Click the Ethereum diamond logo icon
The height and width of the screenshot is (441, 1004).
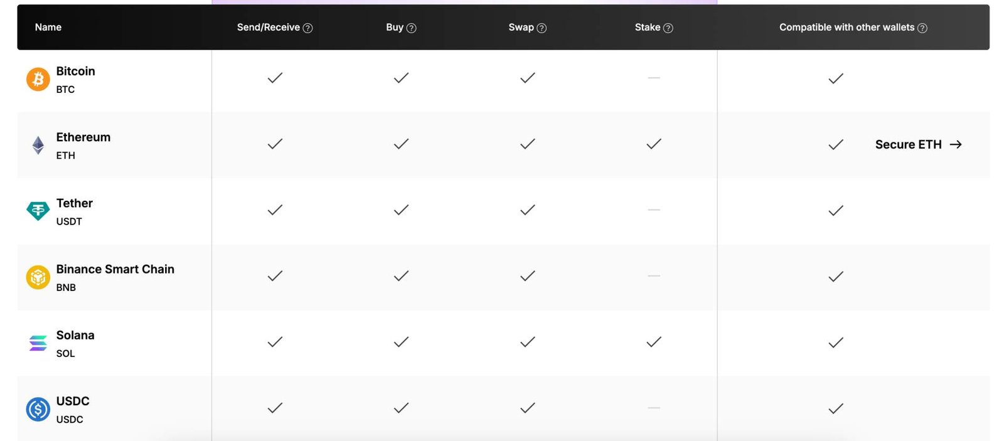38,146
